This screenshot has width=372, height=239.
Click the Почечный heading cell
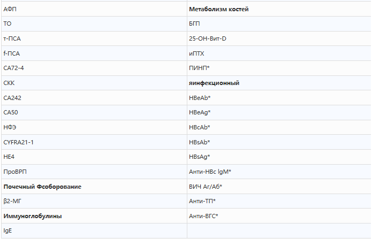94,187
